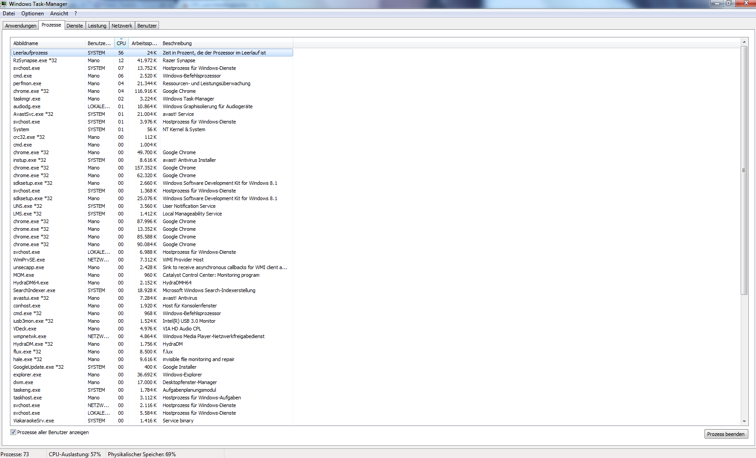Image resolution: width=756 pixels, height=458 pixels.
Task: Select the Leerlaufprozess row
Action: [152, 53]
